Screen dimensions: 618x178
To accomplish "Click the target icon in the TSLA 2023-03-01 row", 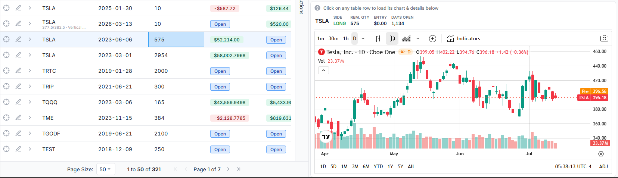I will (x=6, y=55).
